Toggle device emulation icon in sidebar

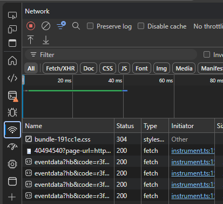tap(12, 29)
